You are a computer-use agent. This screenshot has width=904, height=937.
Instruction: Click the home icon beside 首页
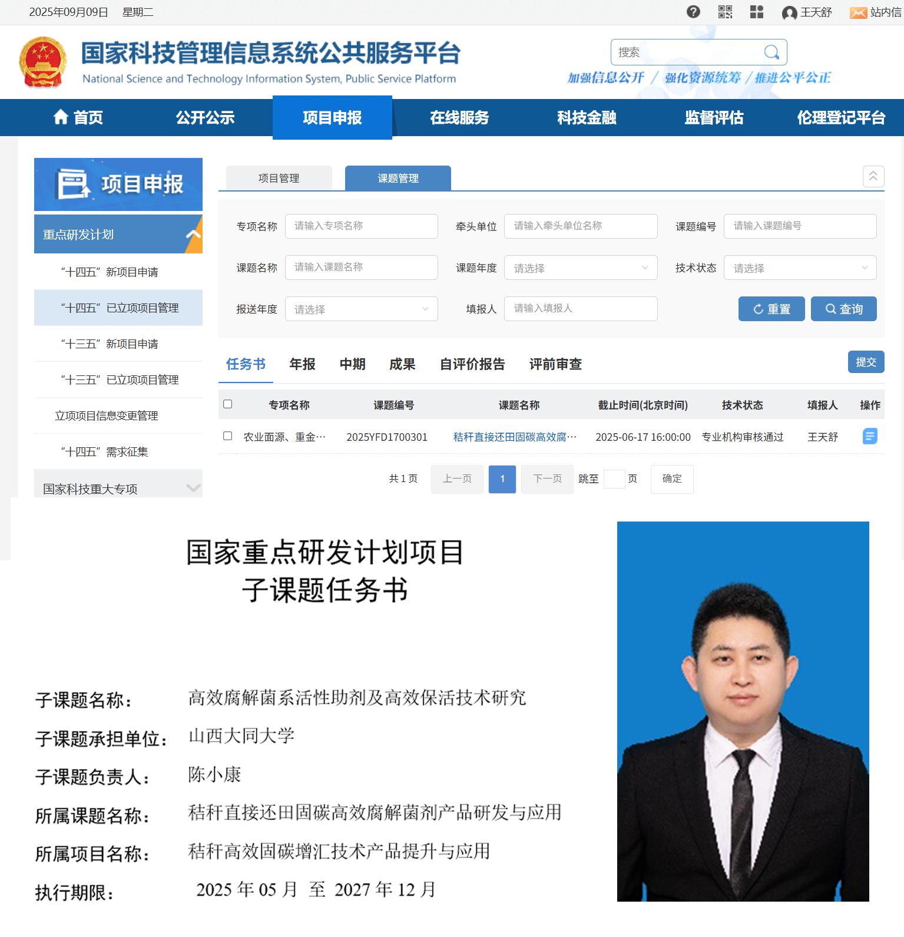[61, 117]
